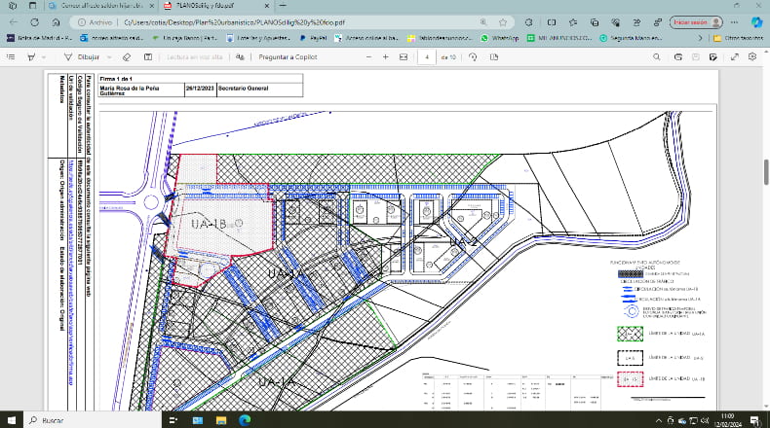Open a new browser tab
Viewport: 770px width, 428px height.
point(283,6)
